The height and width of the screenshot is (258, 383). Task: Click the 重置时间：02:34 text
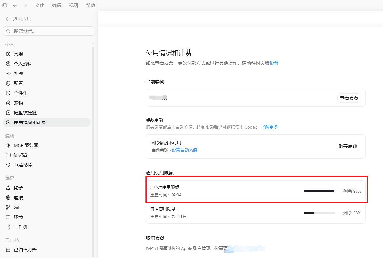click(x=166, y=195)
